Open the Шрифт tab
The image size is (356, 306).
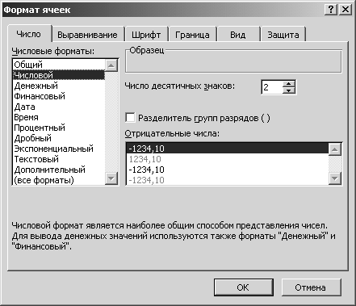coord(146,35)
